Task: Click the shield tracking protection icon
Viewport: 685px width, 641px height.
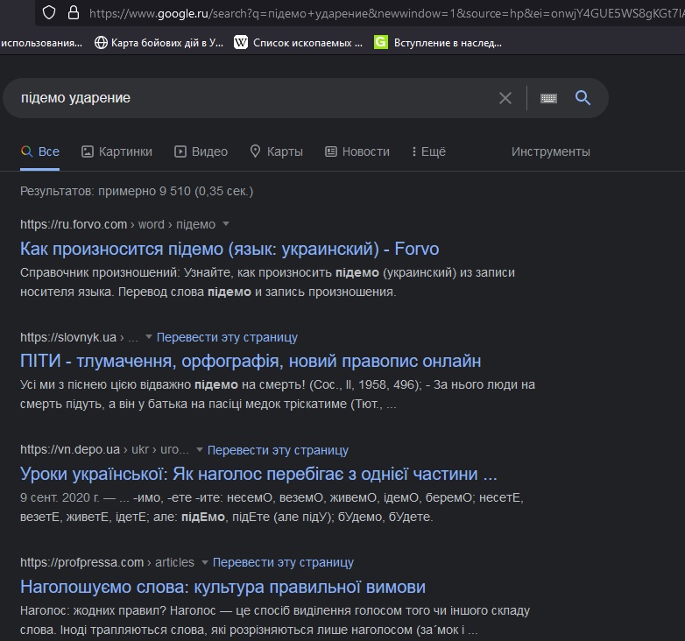Action: (49, 13)
